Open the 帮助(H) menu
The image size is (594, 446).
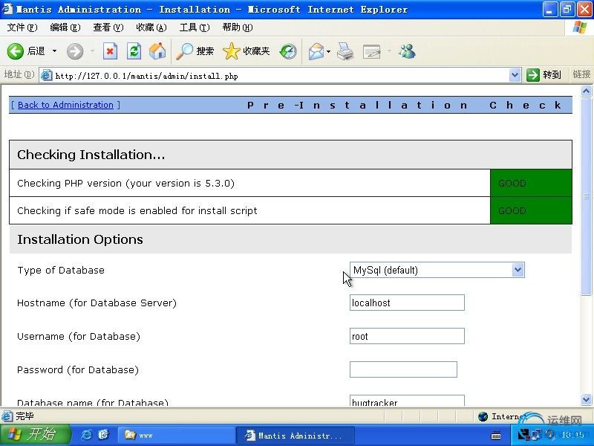pyautogui.click(x=238, y=28)
